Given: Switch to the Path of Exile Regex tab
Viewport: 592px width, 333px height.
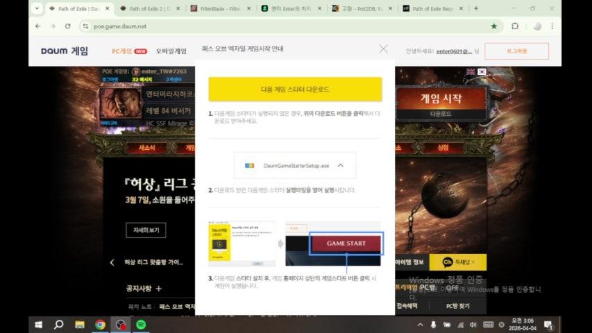Looking at the screenshot, I should [432, 8].
